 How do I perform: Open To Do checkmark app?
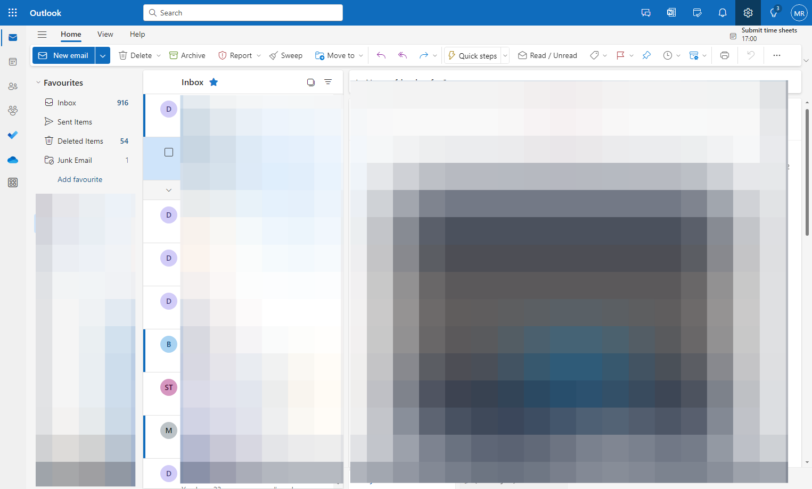click(13, 135)
